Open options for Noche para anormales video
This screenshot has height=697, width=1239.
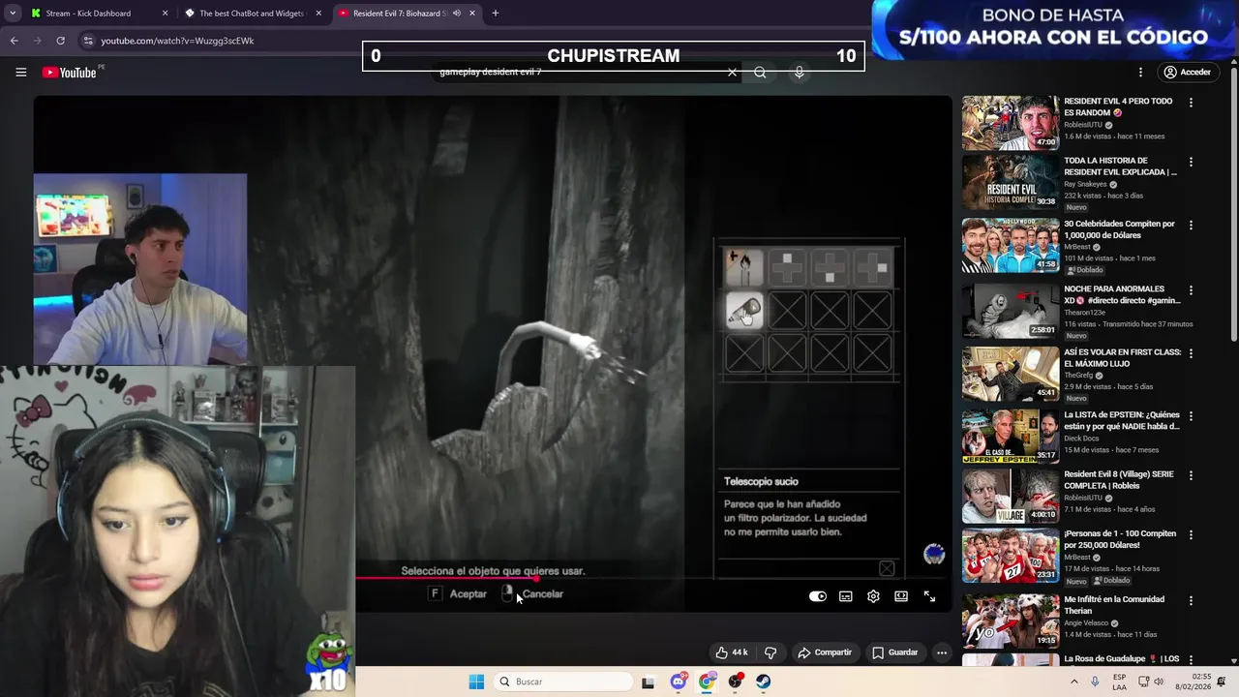tap(1191, 289)
